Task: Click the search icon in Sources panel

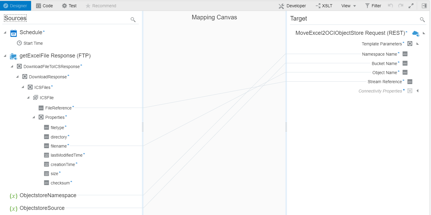Action: click(x=133, y=20)
